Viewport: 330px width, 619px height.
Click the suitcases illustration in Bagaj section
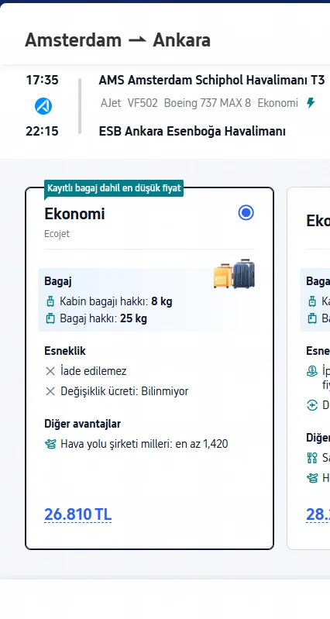coord(234,274)
